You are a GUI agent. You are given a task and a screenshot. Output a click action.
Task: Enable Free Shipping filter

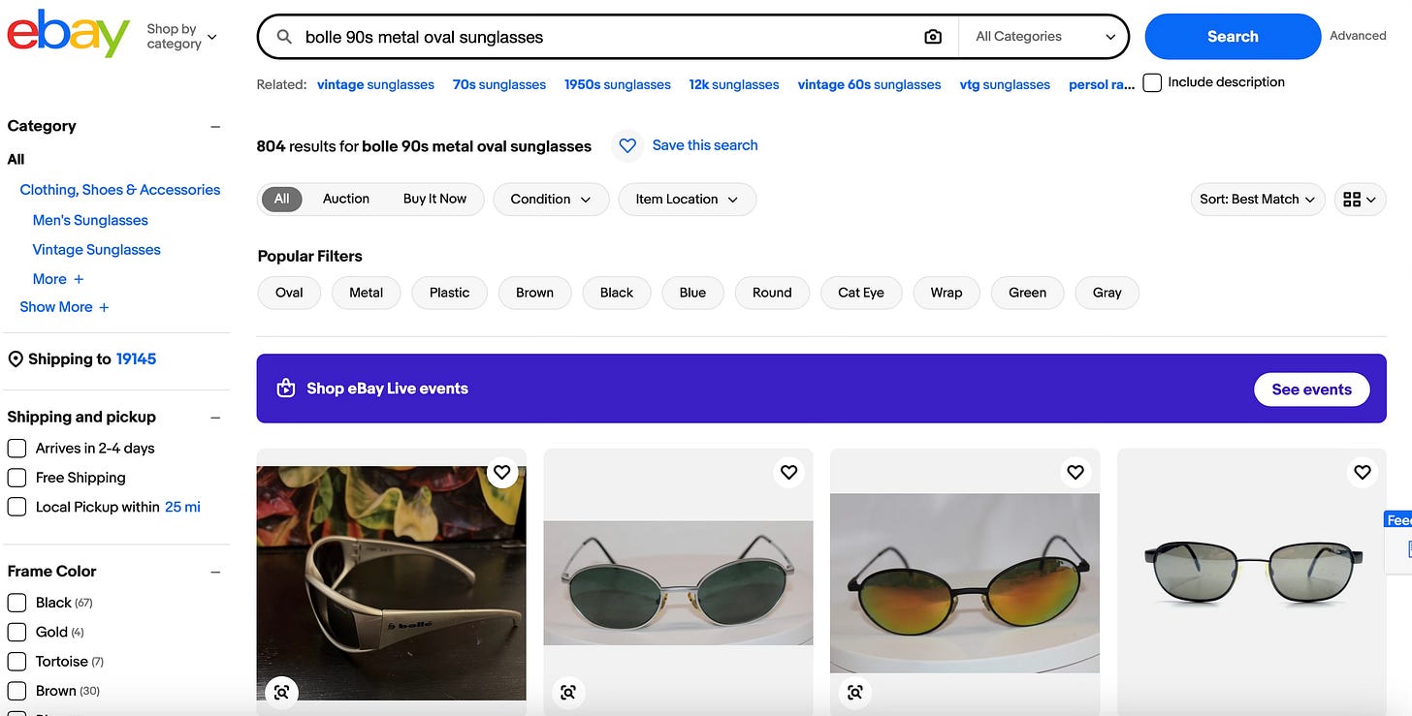pos(16,478)
